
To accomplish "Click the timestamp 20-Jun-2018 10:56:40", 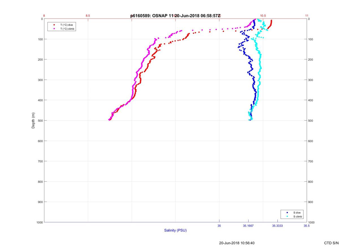I will click(x=237, y=243).
